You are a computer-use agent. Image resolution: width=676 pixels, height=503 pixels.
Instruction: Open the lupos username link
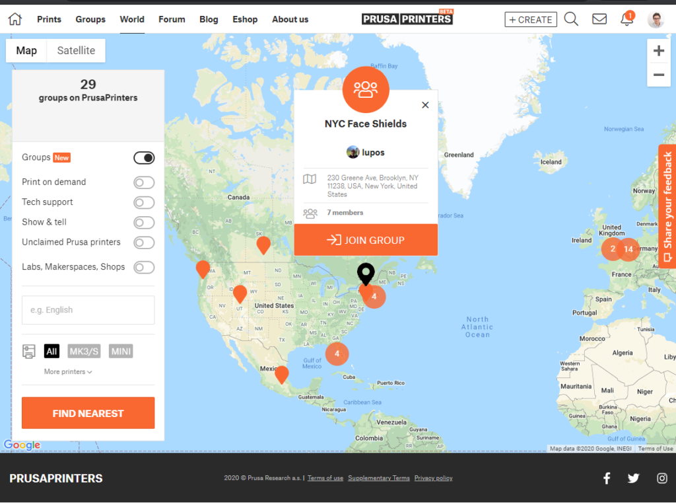click(373, 153)
